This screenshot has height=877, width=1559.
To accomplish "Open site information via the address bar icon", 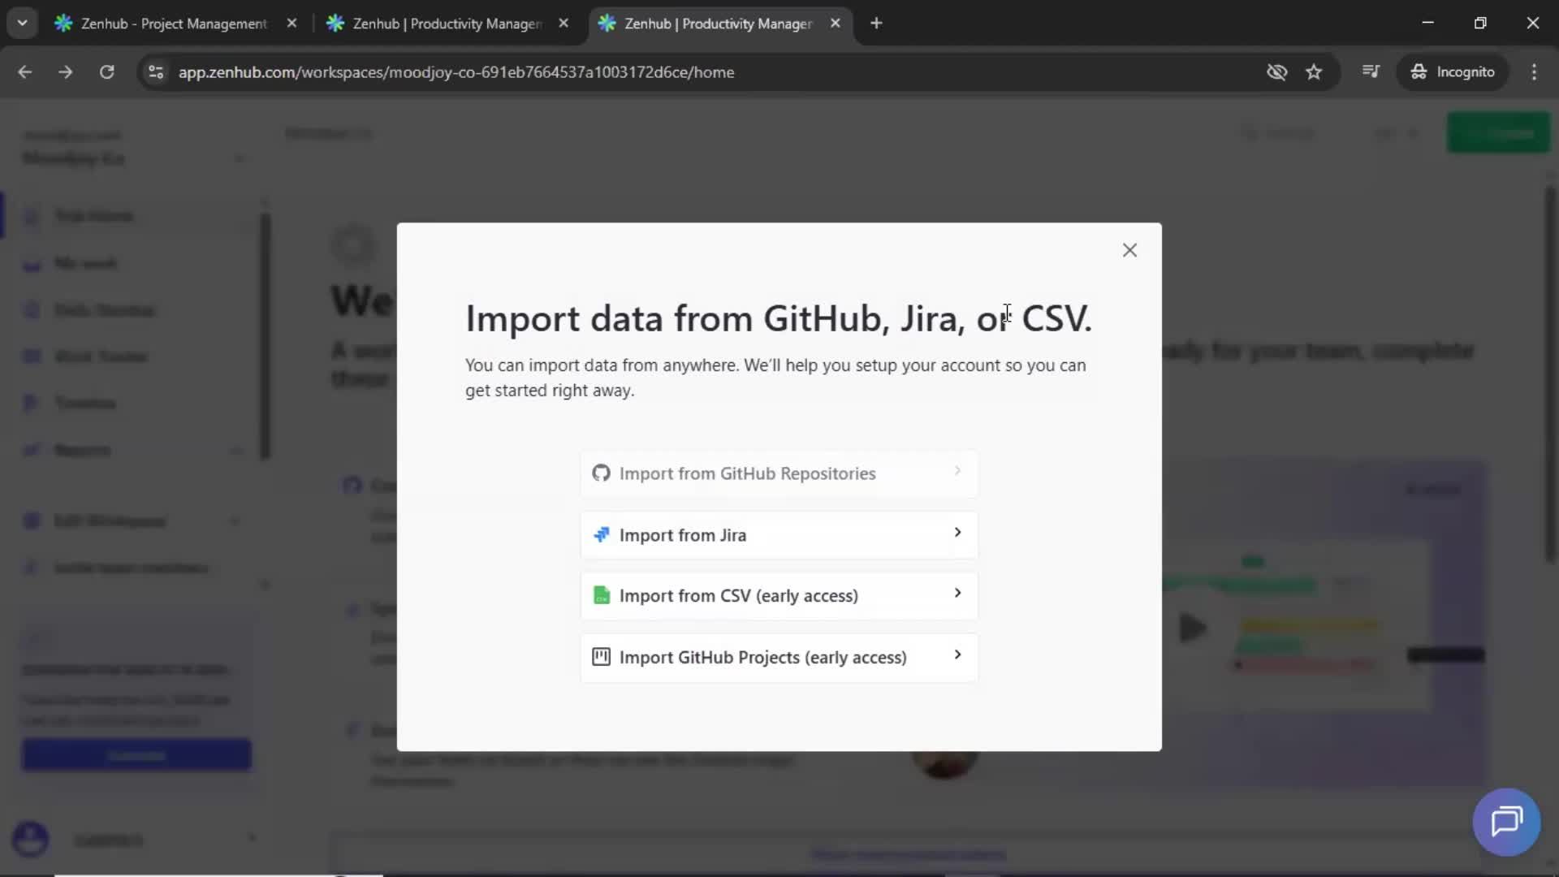I will [155, 71].
